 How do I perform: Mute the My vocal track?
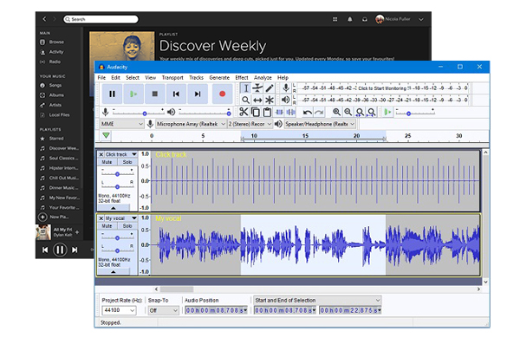pyautogui.click(x=107, y=226)
